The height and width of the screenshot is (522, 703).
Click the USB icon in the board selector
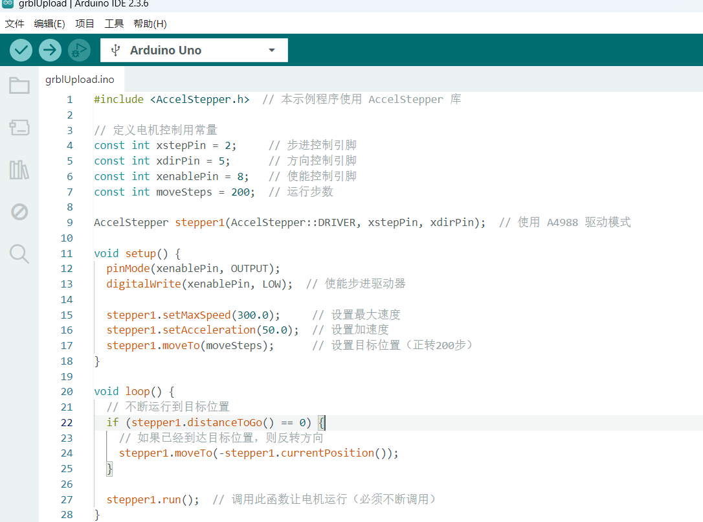point(116,51)
